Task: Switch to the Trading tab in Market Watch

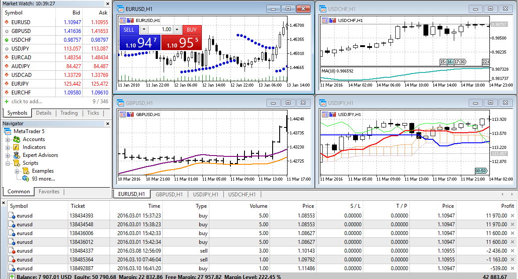Action: pyautogui.click(x=69, y=113)
